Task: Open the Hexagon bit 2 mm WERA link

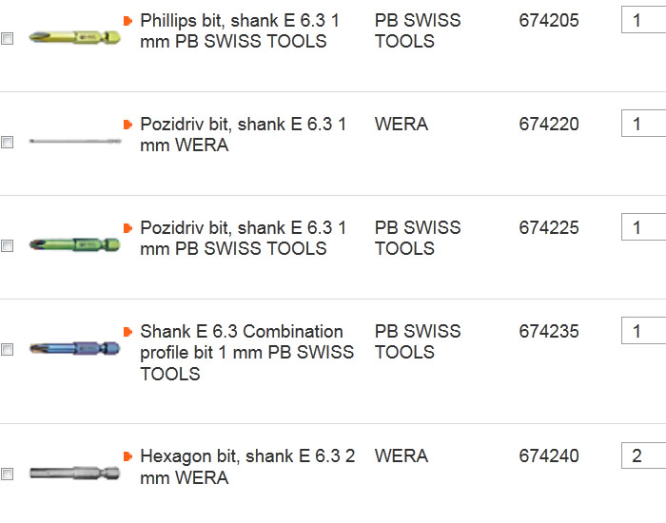Action: (246, 466)
